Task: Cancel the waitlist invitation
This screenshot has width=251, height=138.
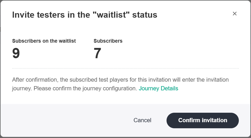Action: pyautogui.click(x=142, y=120)
